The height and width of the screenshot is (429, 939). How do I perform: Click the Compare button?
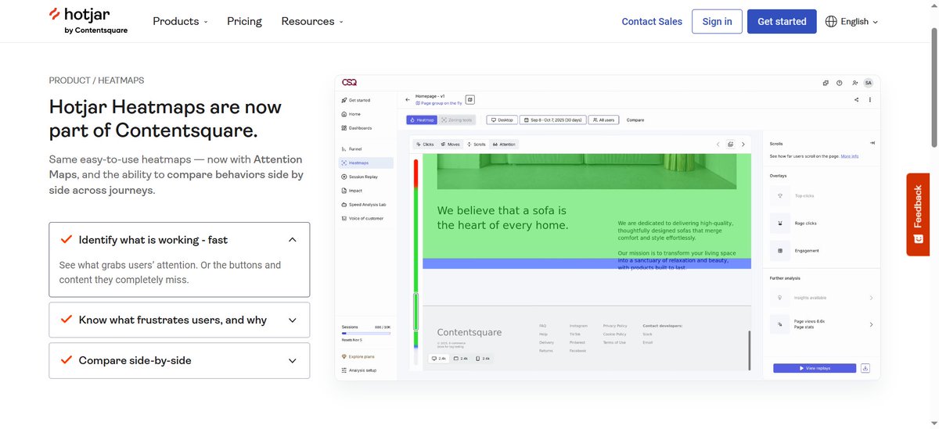635,120
